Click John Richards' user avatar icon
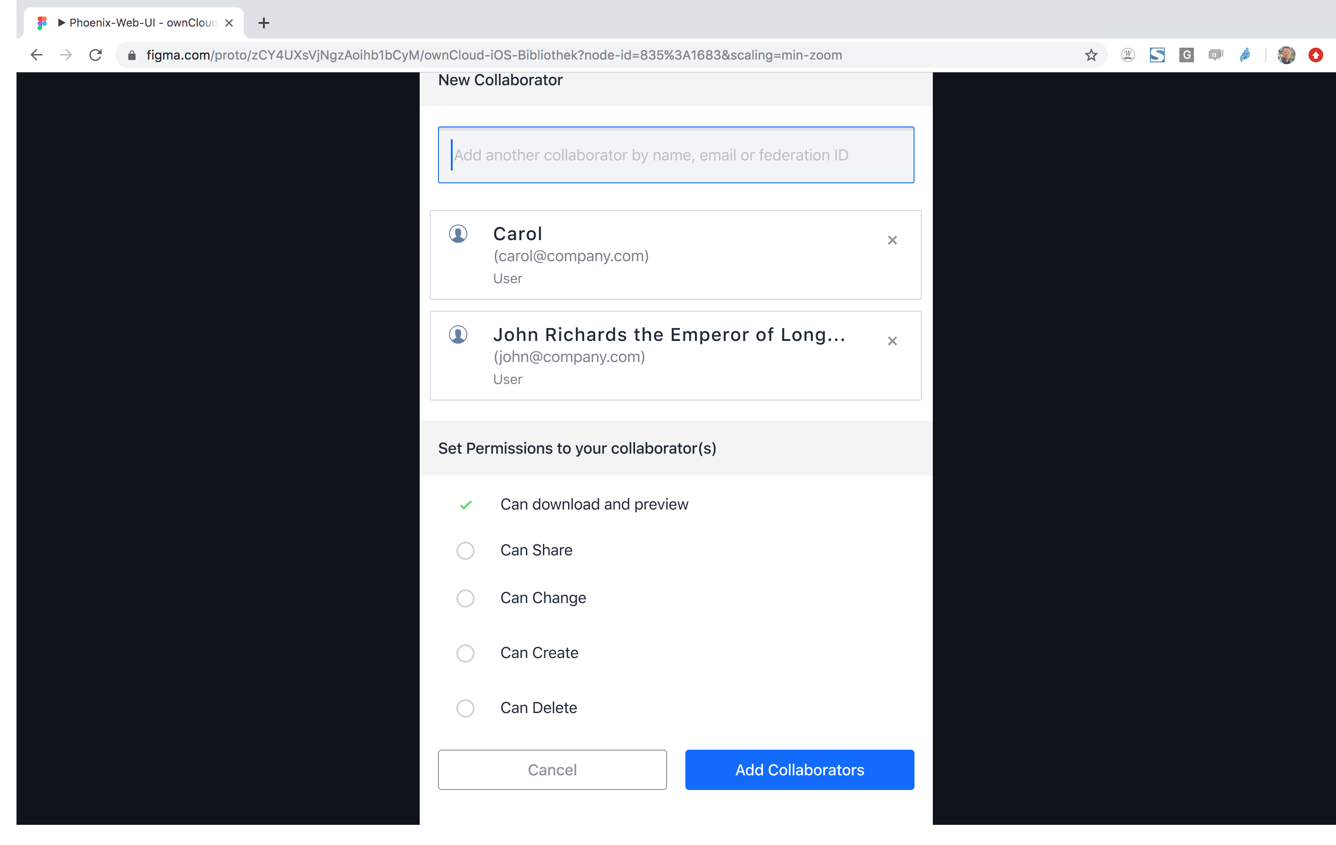 [458, 335]
